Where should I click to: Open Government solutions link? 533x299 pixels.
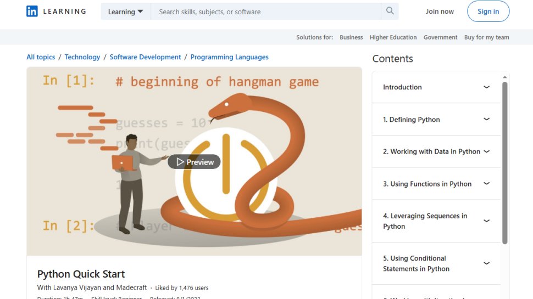(440, 37)
